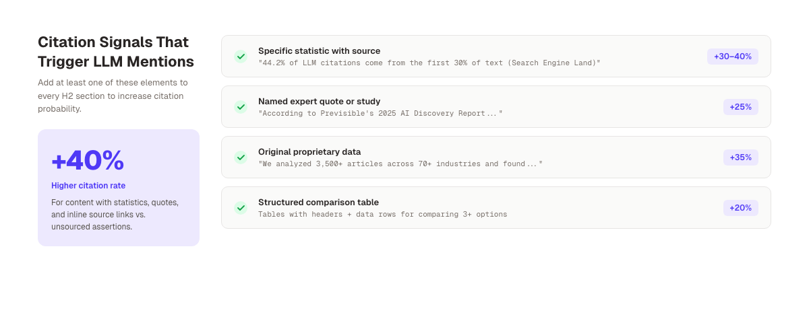
Task: Click the green check icon beside Specific statistic
Action: coord(241,57)
